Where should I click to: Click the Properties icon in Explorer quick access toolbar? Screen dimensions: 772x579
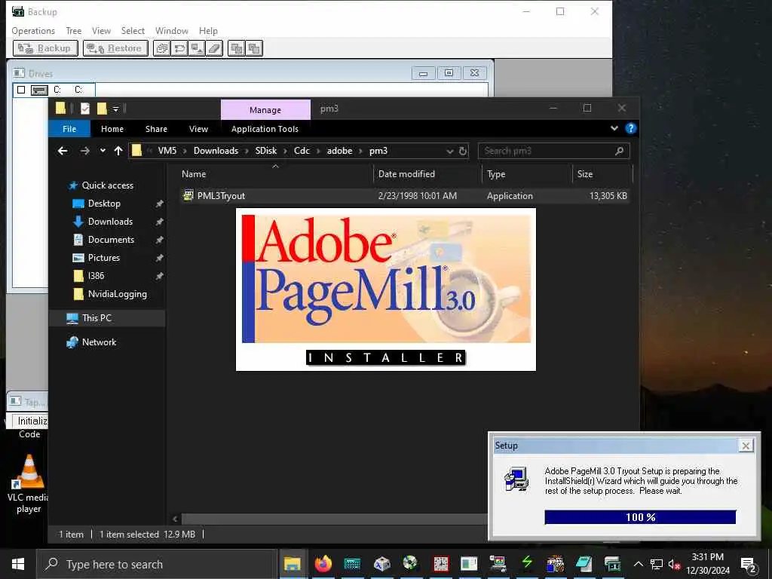click(x=84, y=109)
